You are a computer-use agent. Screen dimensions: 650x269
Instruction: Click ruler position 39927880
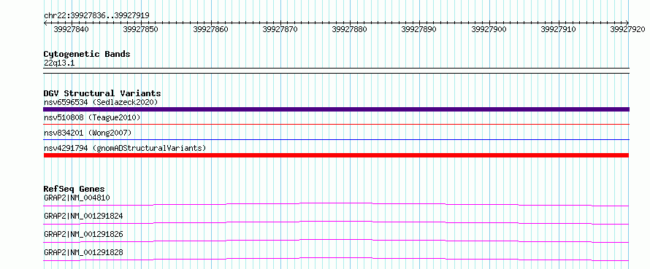tap(349, 29)
